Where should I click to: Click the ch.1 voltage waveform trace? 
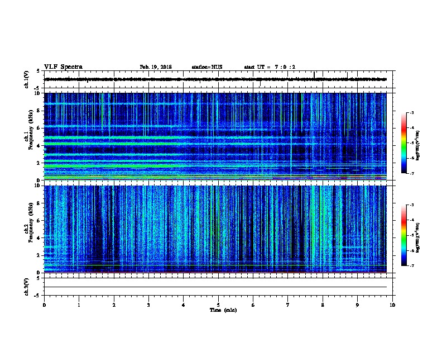(215, 79)
